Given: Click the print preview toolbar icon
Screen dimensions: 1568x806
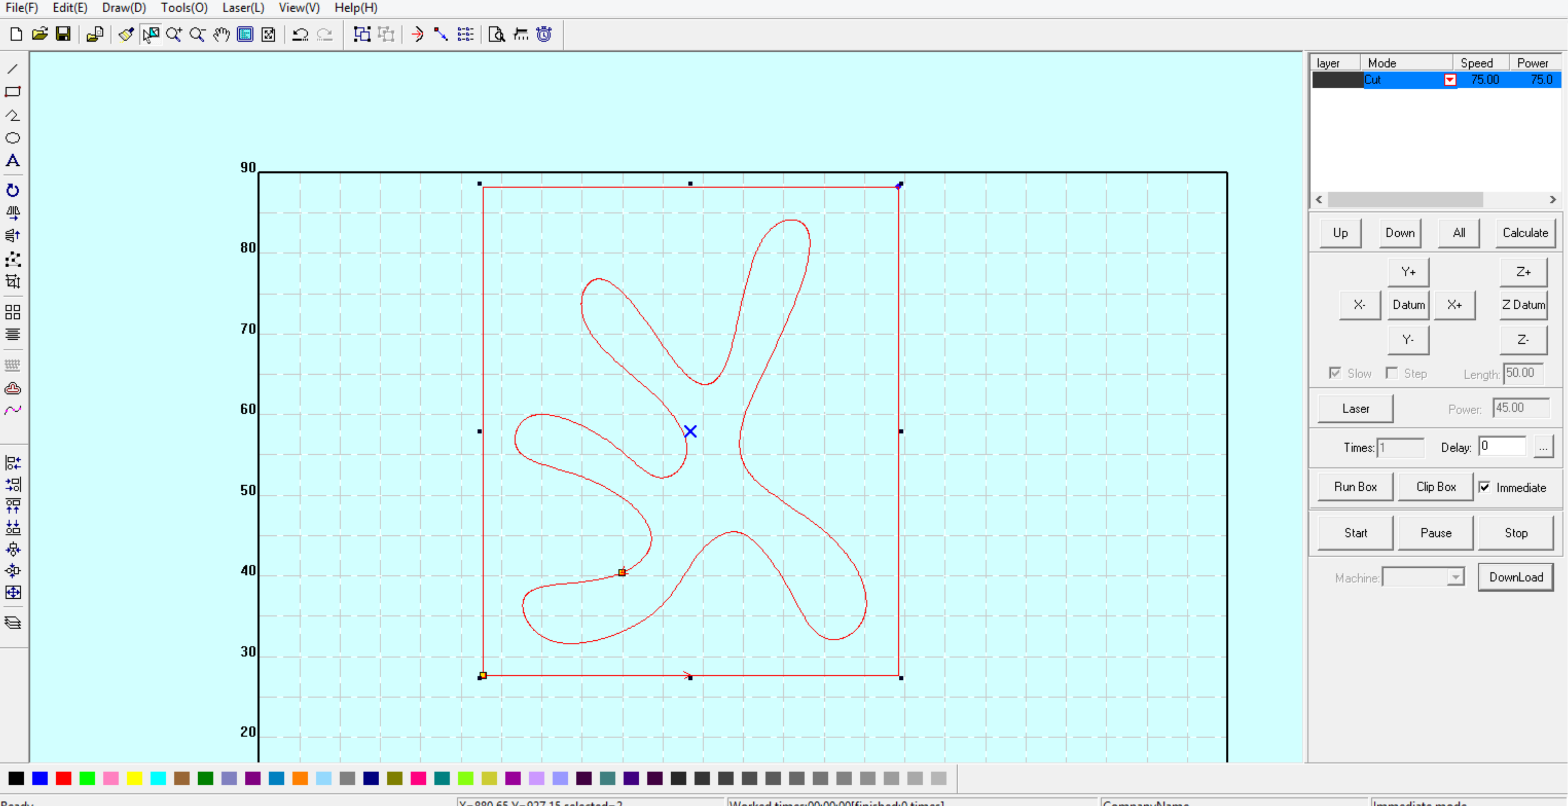Looking at the screenshot, I should coord(496,35).
